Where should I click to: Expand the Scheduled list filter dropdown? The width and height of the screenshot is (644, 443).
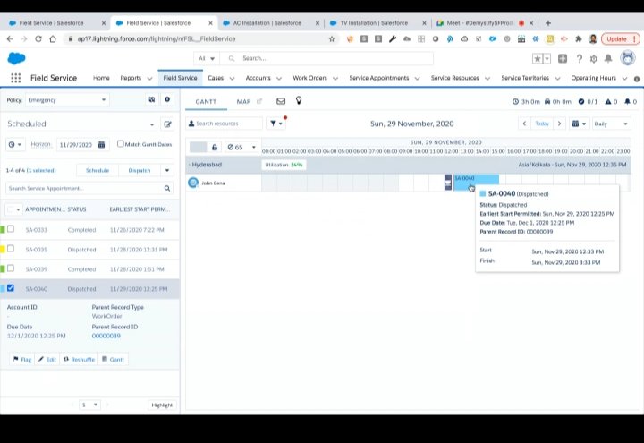(x=152, y=124)
